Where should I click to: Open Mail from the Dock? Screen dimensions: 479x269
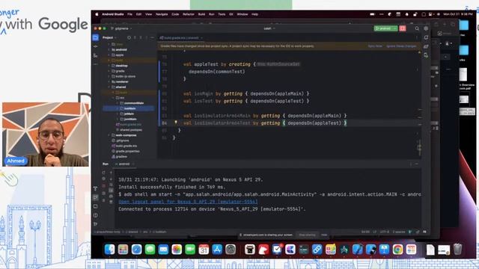(163, 250)
